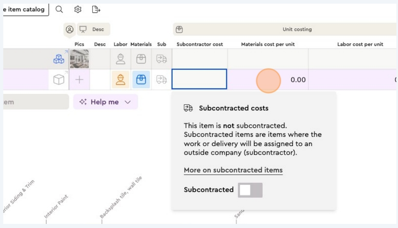Screen dimensions: 398x228
Task: Toggle the blue Materials icon in second row
Action: 141,79
